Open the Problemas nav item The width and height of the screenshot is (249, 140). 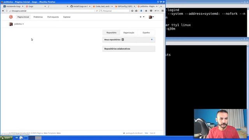coord(38,17)
